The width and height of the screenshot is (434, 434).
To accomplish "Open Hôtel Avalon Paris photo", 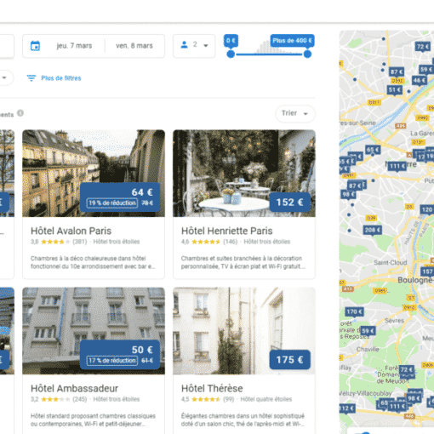I will 94,174.
